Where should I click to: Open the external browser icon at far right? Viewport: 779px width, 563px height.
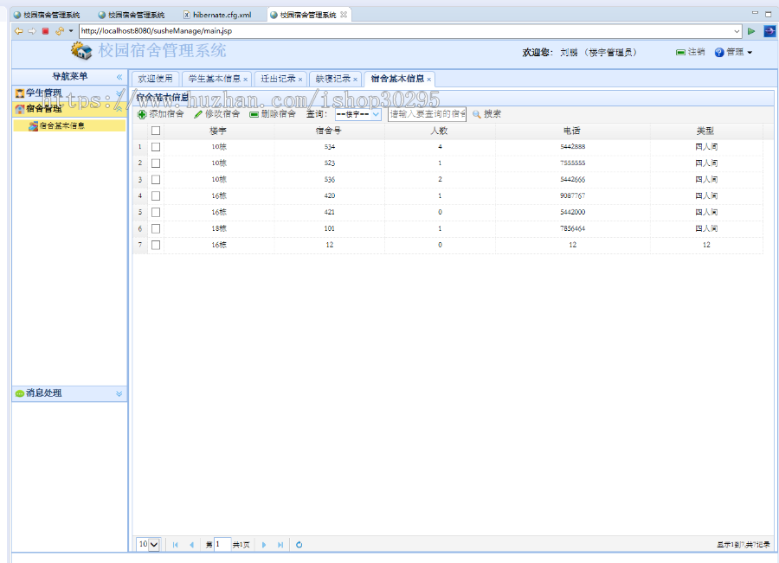(769, 31)
